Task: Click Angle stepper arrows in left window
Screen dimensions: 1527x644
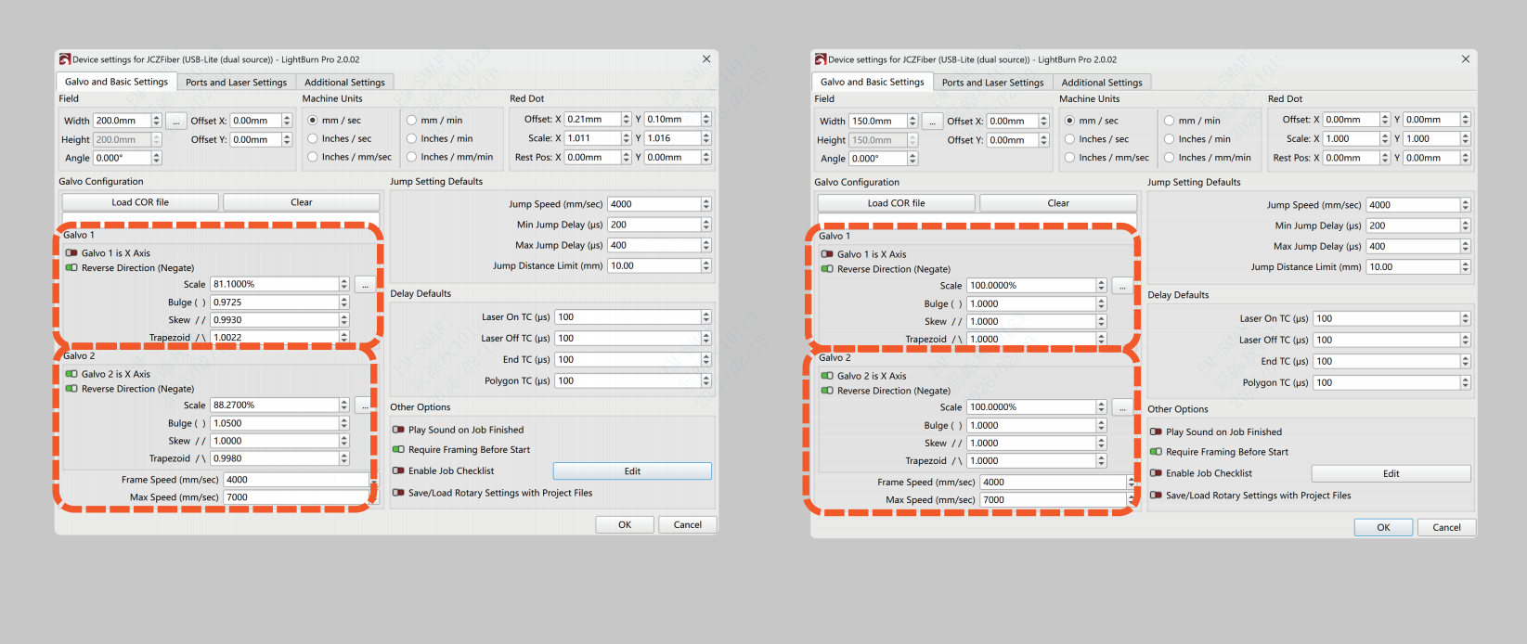Action: point(157,158)
